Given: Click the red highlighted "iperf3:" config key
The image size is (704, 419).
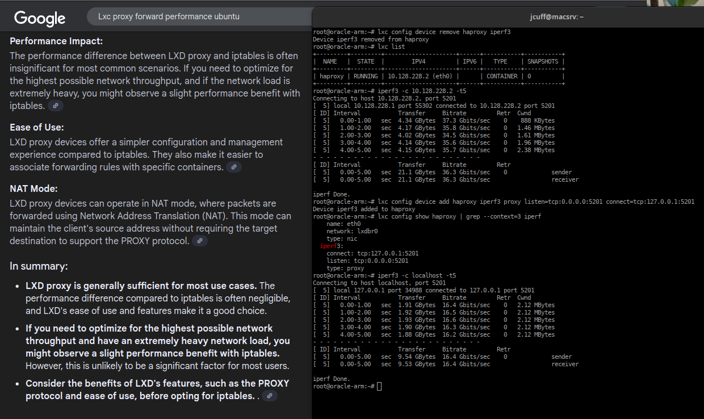Looking at the screenshot, I should tap(332, 246).
